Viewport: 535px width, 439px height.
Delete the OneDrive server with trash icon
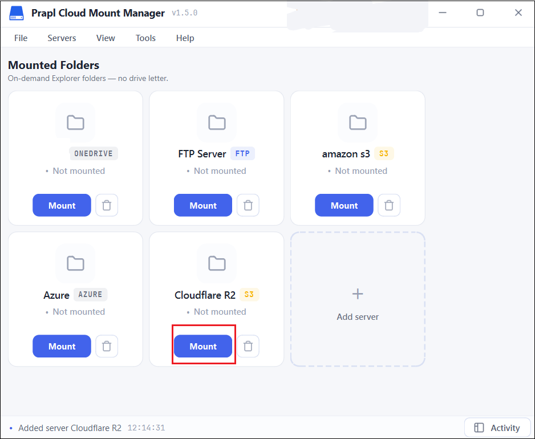pos(107,205)
